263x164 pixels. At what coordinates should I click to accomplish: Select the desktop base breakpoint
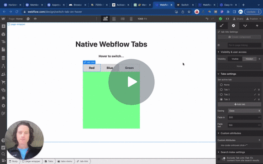coord(105,19)
